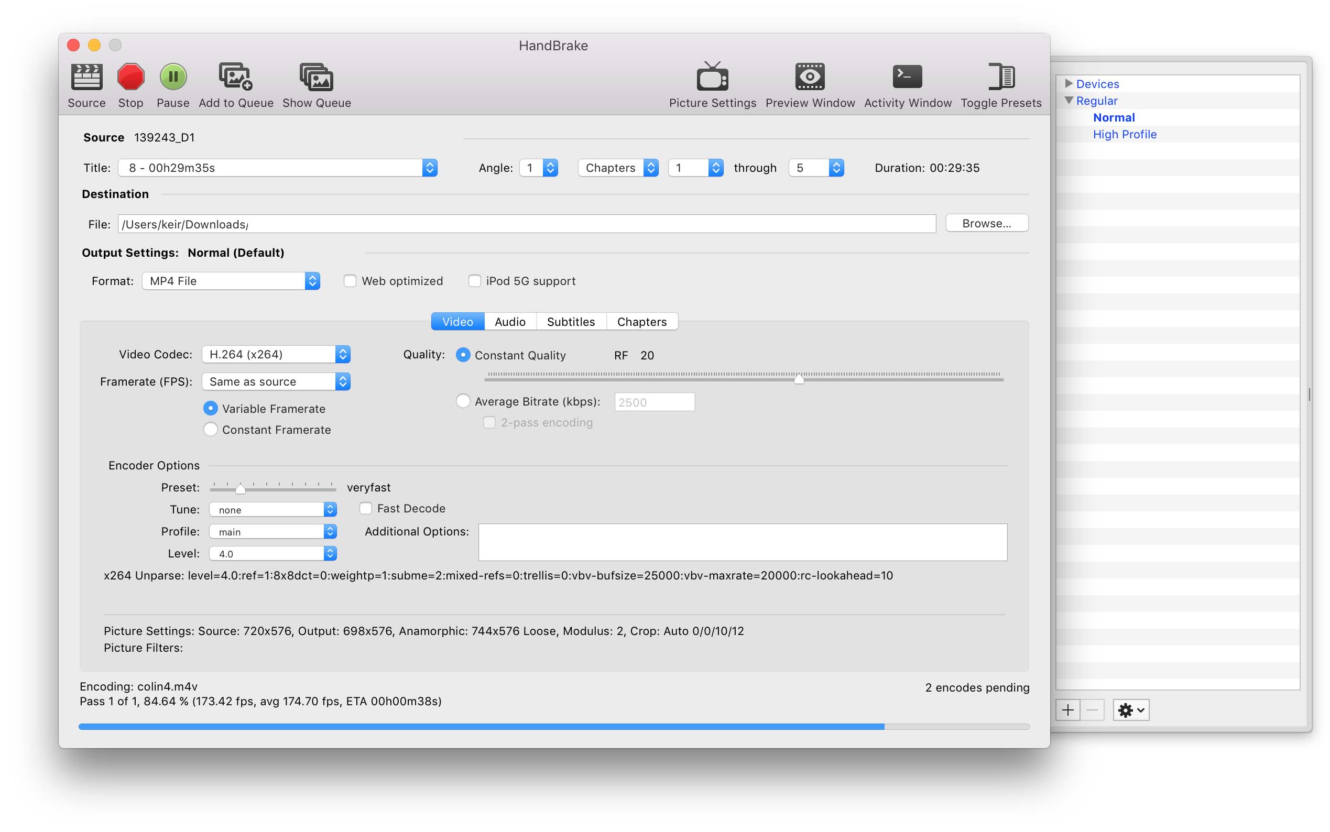Open the Framerate (FPS) dropdown

[x=276, y=382]
